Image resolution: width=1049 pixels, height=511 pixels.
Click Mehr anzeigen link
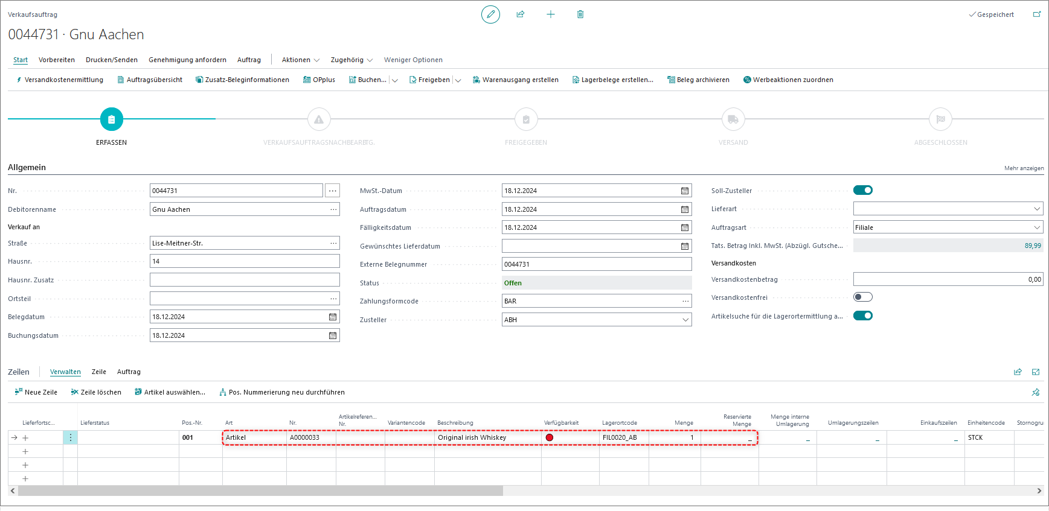1024,168
